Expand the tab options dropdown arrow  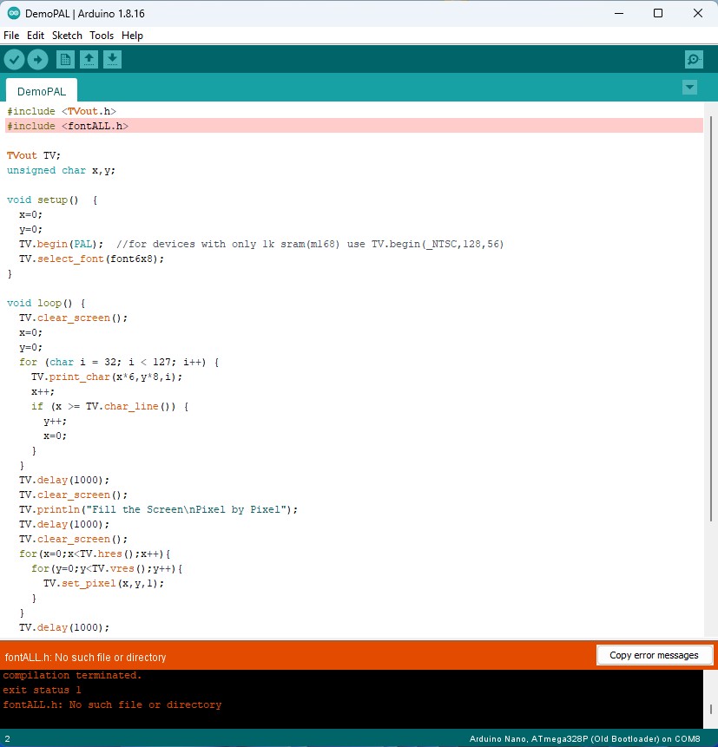coord(689,88)
